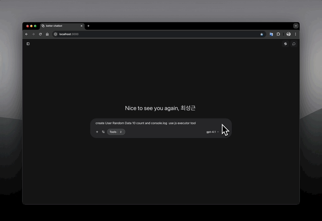The image size is (322, 221).
Task: Click the Chrome profile avatar
Action: click(288, 34)
